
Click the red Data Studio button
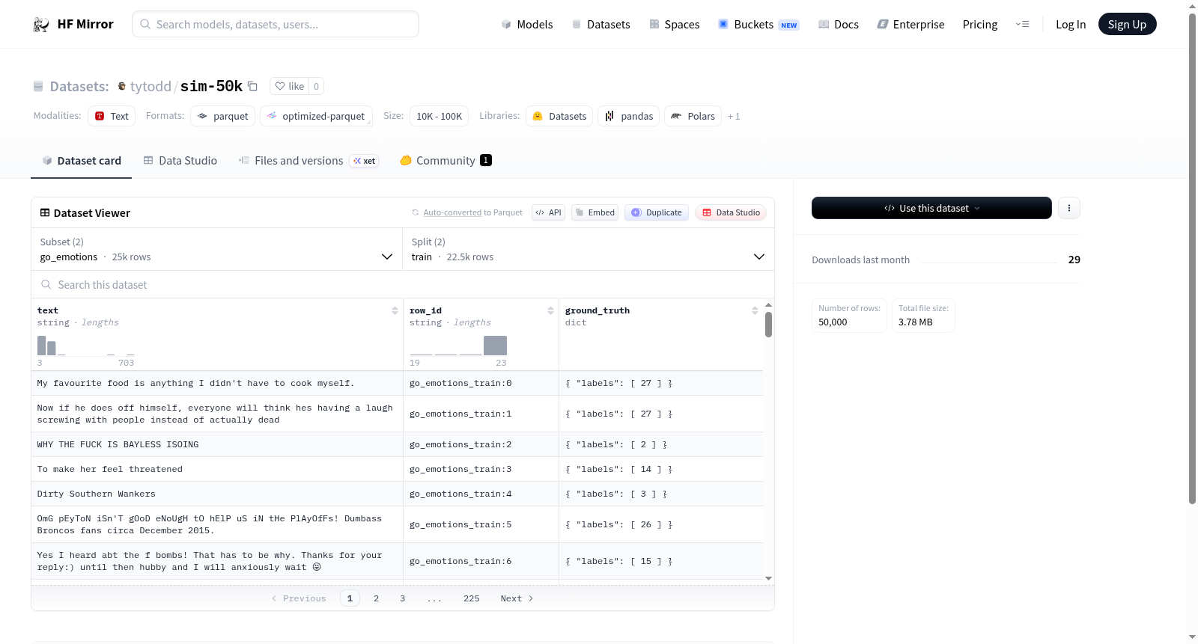tap(731, 212)
